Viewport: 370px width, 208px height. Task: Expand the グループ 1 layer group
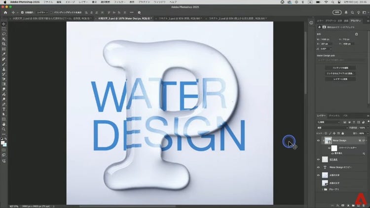click(324, 189)
